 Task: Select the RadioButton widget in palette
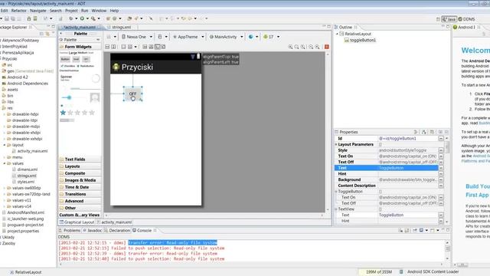pyautogui.click(x=85, y=66)
